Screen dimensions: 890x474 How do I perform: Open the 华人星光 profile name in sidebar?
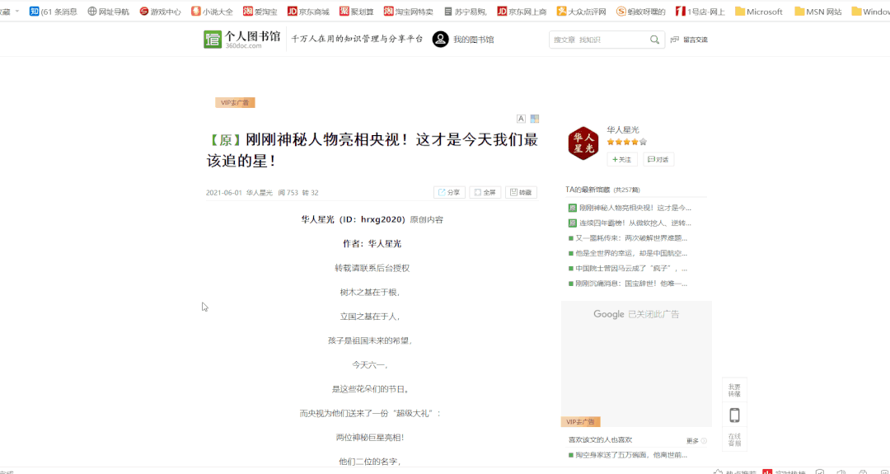[623, 130]
